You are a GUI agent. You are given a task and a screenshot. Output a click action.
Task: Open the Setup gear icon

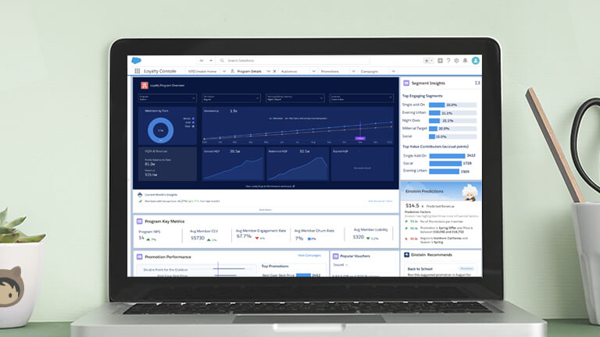[x=458, y=60]
